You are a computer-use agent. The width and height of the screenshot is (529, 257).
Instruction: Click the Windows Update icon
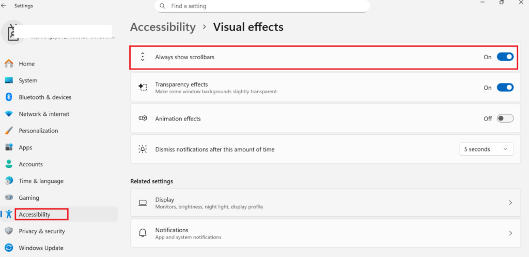tap(9, 248)
